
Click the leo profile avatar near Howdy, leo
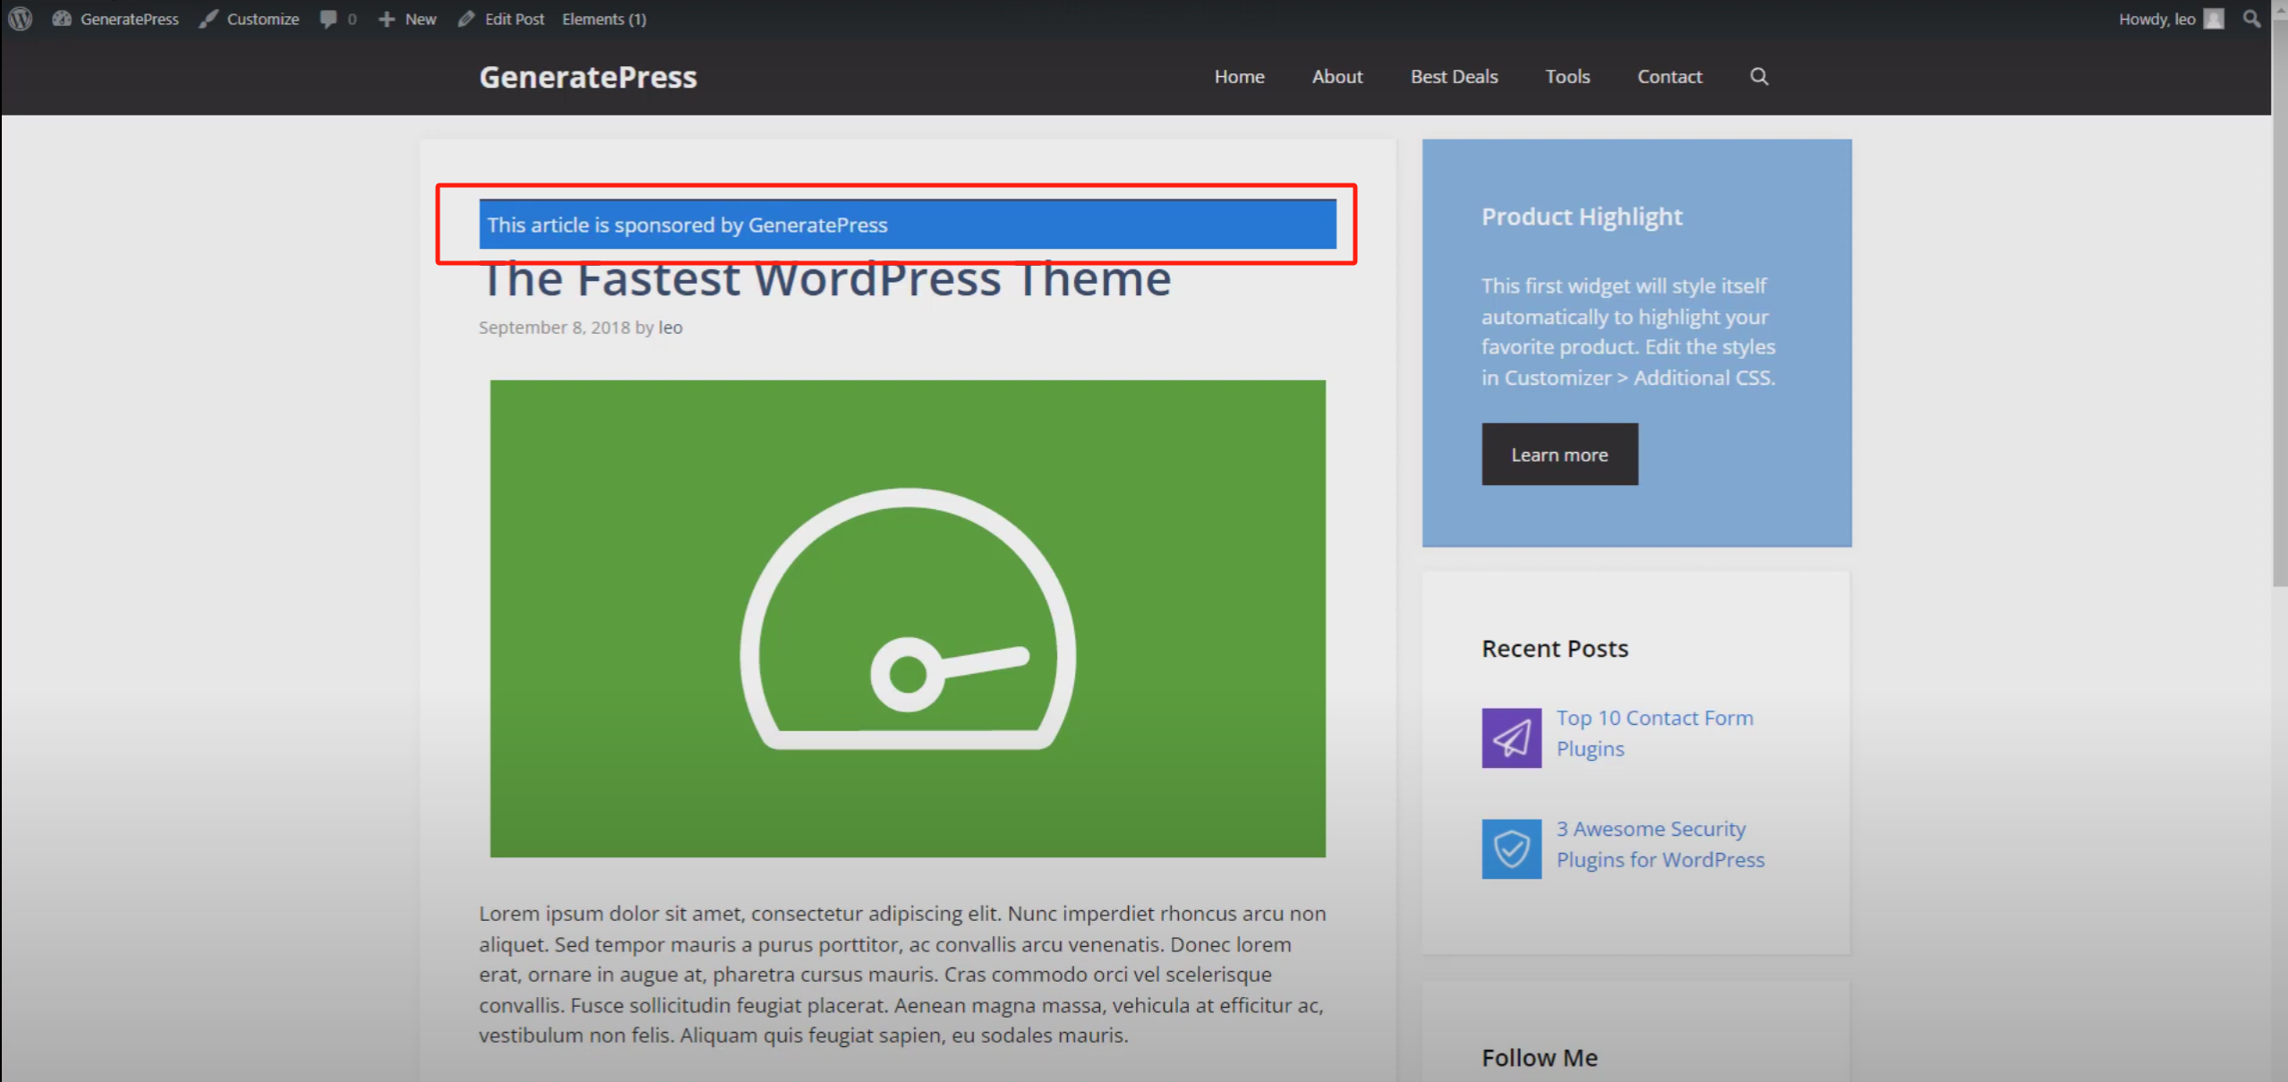click(x=2212, y=18)
